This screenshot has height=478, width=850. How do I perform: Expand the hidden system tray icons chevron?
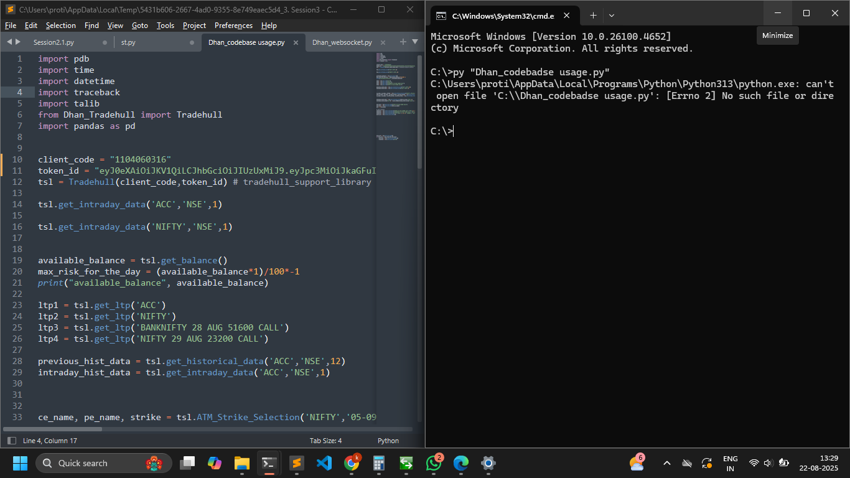[667, 463]
